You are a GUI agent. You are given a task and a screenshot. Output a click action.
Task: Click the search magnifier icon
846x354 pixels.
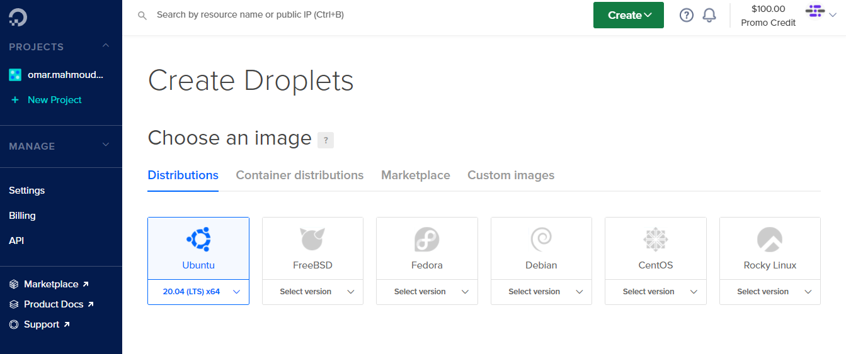point(142,15)
